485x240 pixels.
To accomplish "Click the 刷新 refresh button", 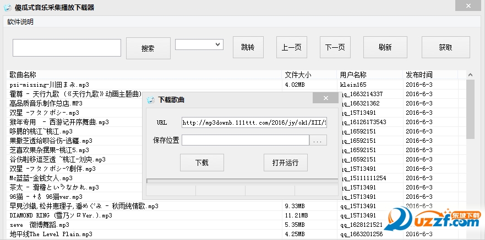I will point(385,47).
